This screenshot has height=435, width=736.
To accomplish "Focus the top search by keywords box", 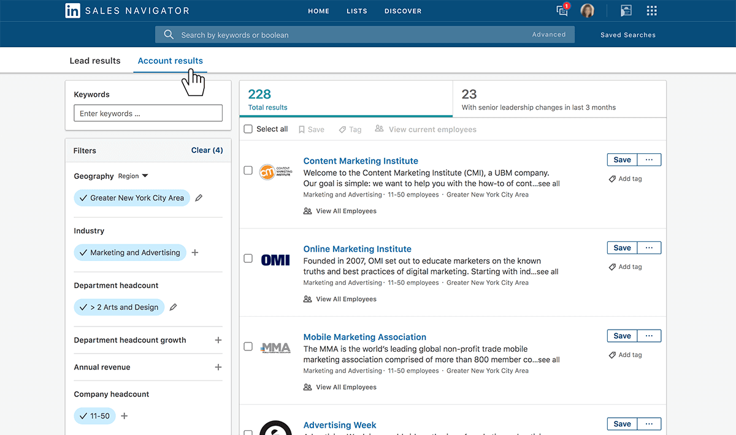I will pos(365,35).
